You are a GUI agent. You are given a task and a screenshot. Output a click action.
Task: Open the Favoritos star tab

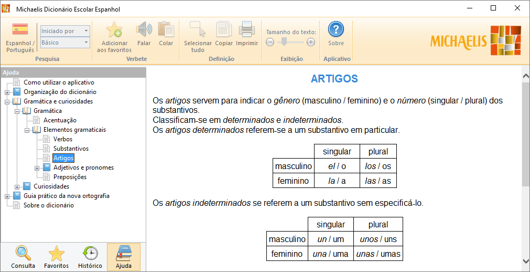click(56, 254)
